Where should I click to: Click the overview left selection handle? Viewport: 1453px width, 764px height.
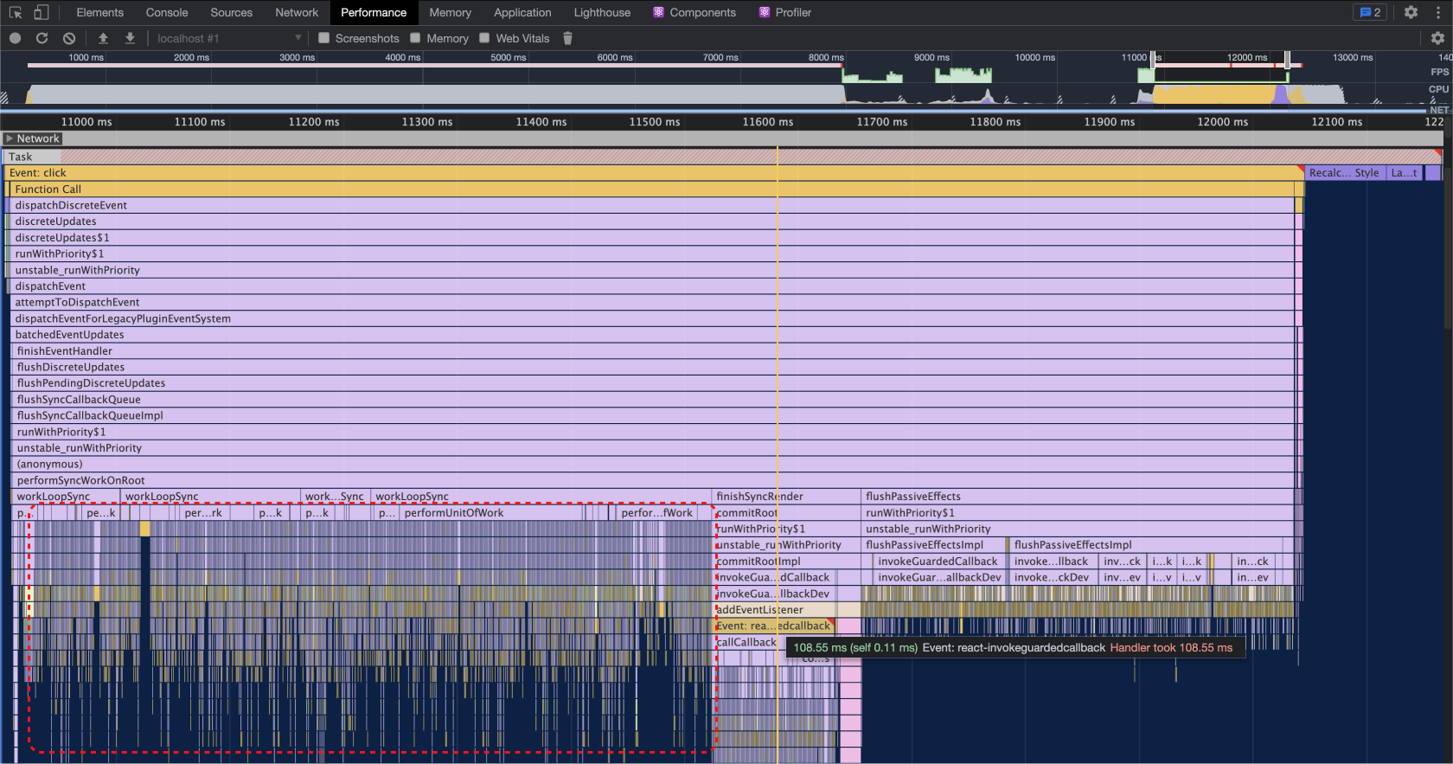(1154, 58)
